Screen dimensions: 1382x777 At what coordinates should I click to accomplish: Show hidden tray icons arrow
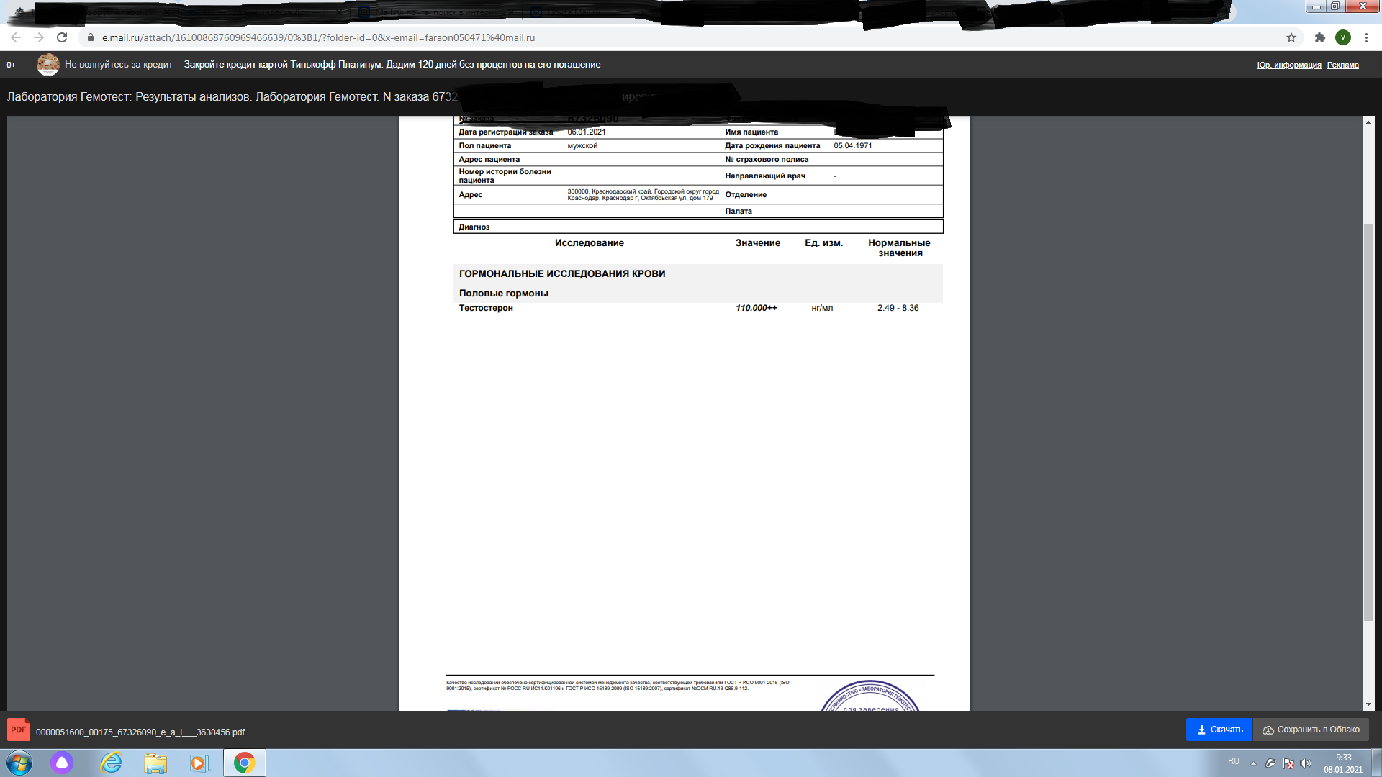[1253, 763]
